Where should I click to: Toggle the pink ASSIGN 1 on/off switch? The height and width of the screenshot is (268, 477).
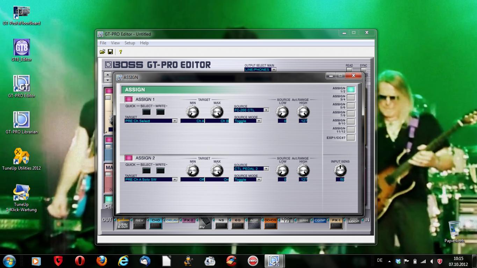[x=129, y=100]
